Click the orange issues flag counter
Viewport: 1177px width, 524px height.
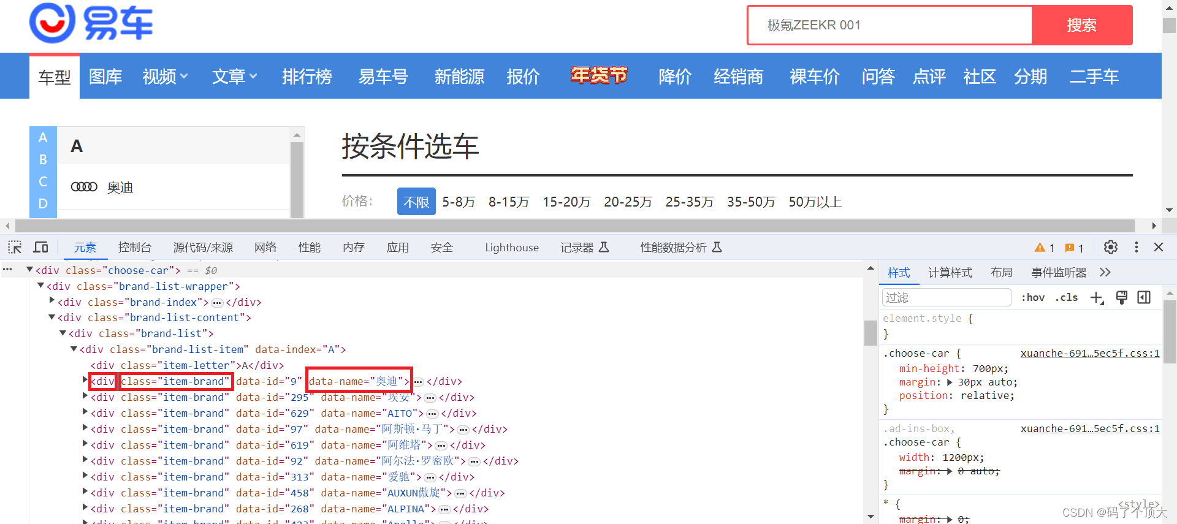(x=1074, y=248)
